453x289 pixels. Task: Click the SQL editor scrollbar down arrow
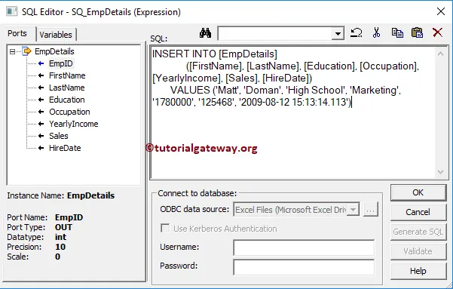click(440, 172)
